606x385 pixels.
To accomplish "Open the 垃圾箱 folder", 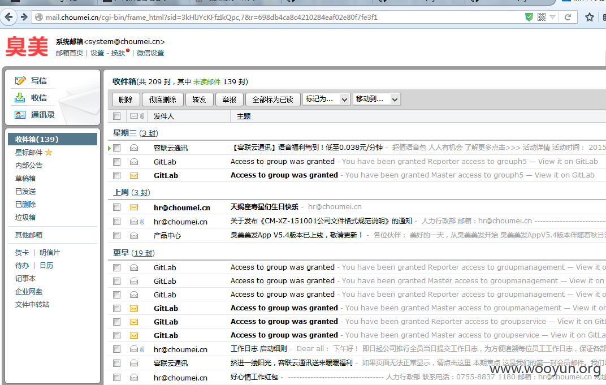I will pos(25,217).
